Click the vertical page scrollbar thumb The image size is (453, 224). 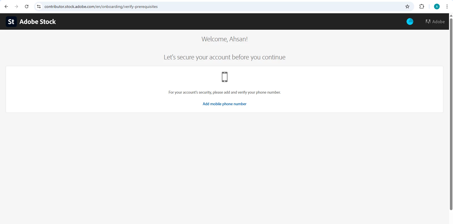(x=451, y=114)
